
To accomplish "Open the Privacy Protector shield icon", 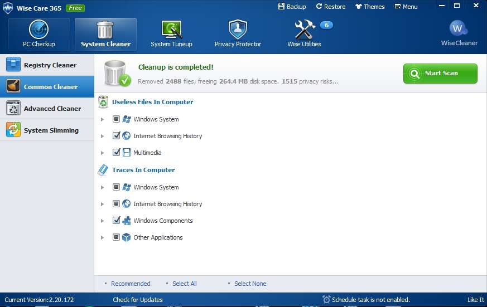I will pos(238,30).
